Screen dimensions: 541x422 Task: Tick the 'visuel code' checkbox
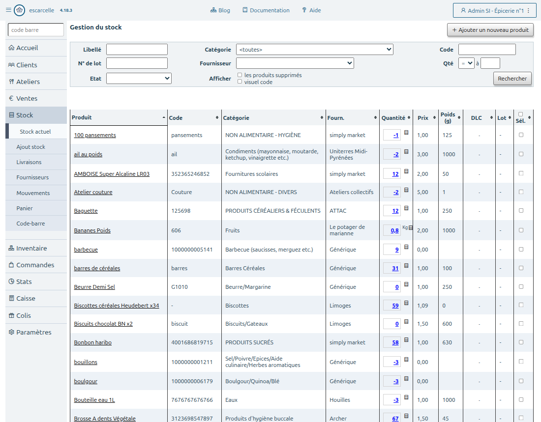[240, 82]
